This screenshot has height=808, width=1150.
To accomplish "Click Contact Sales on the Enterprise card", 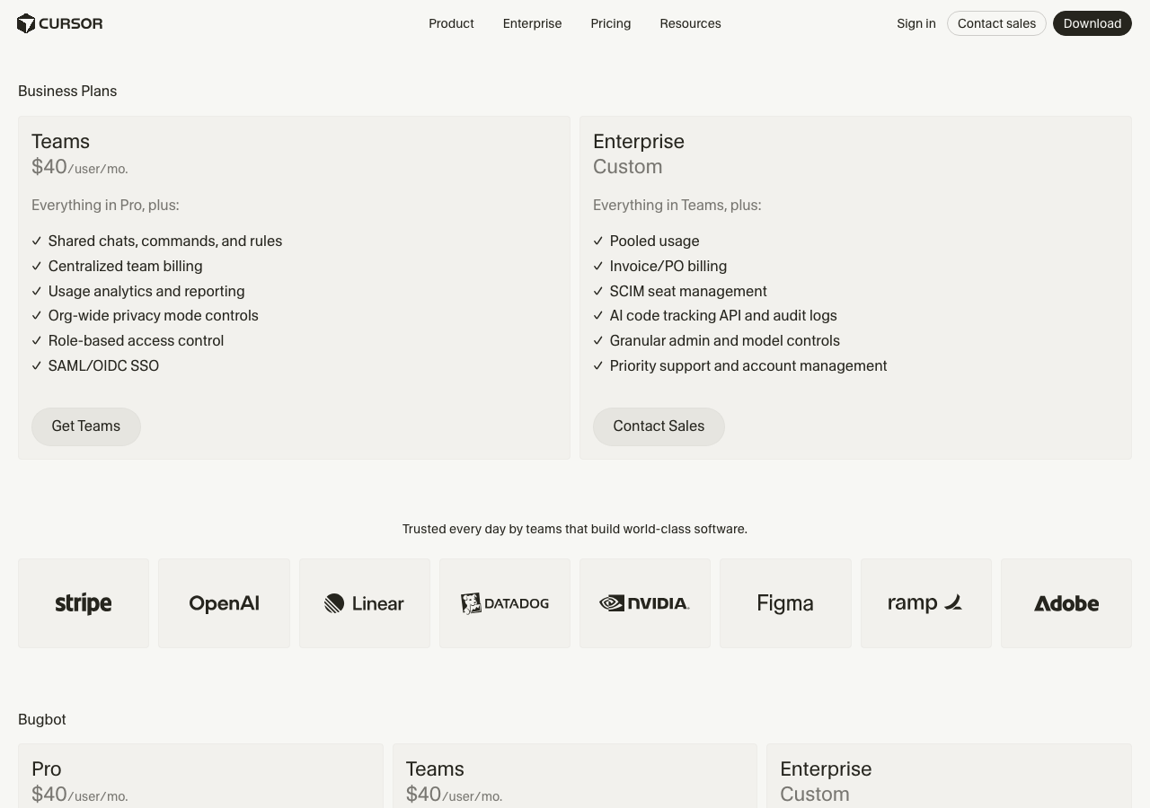I will click(x=659, y=426).
